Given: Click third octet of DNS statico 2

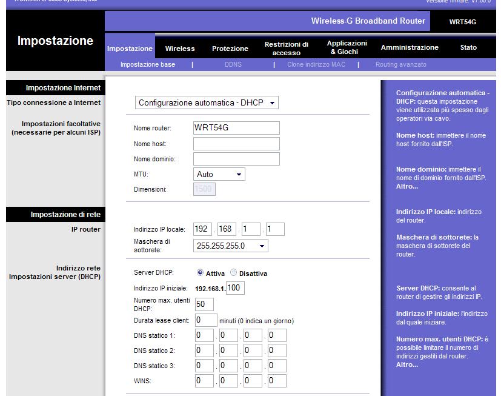Looking at the screenshot, I should pyautogui.click(x=253, y=351).
